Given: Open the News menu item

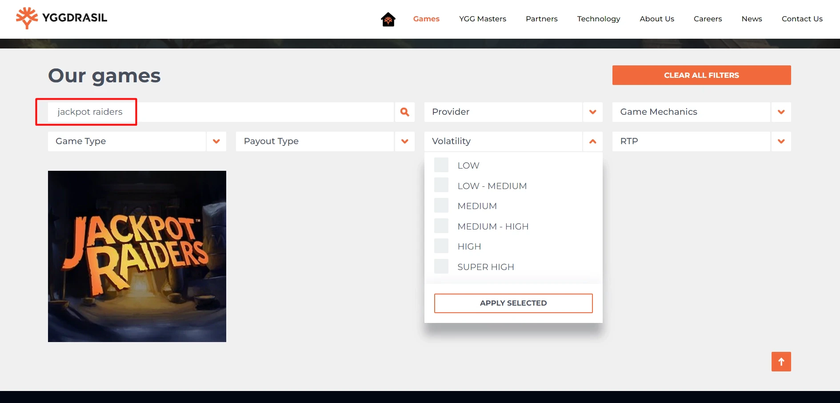Looking at the screenshot, I should pyautogui.click(x=752, y=19).
